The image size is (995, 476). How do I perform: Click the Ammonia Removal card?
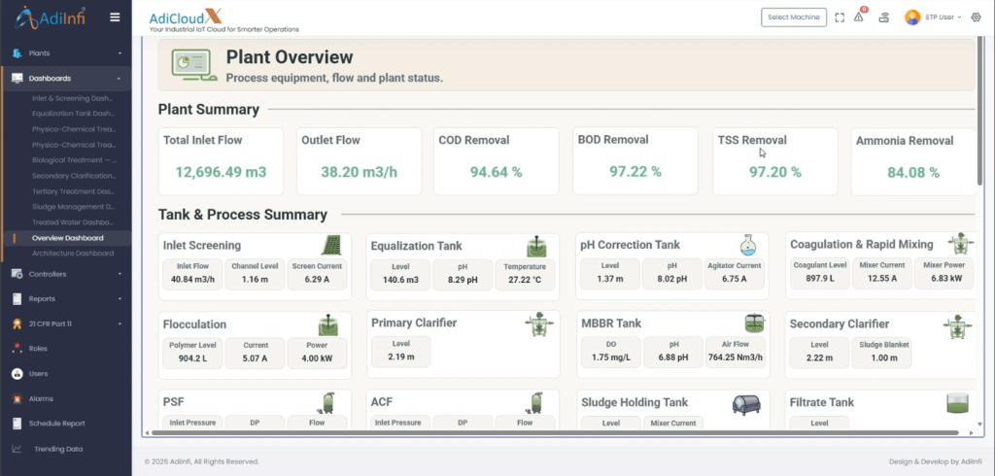tap(913, 162)
